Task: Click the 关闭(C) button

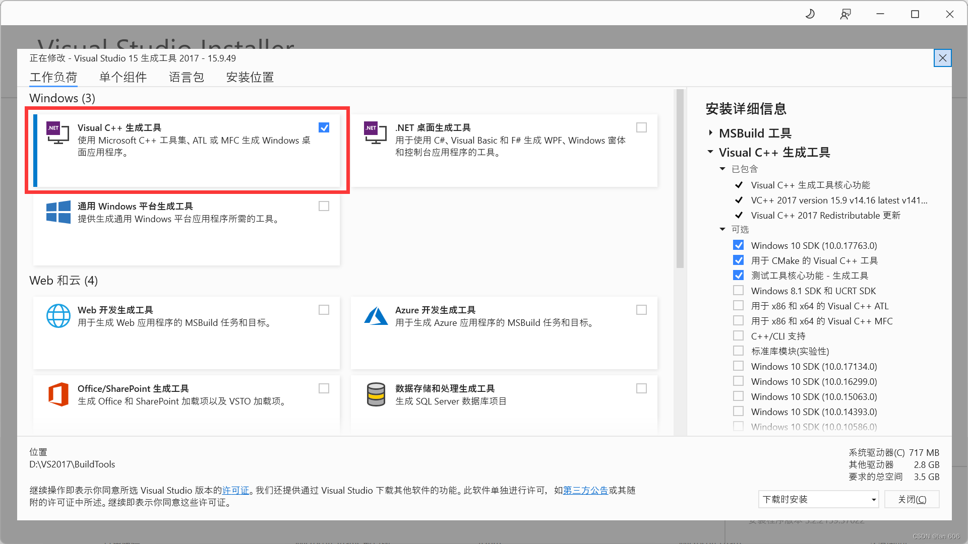Action: point(912,499)
